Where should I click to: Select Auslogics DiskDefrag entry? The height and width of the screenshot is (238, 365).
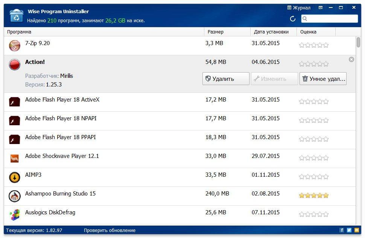[x=180, y=215]
